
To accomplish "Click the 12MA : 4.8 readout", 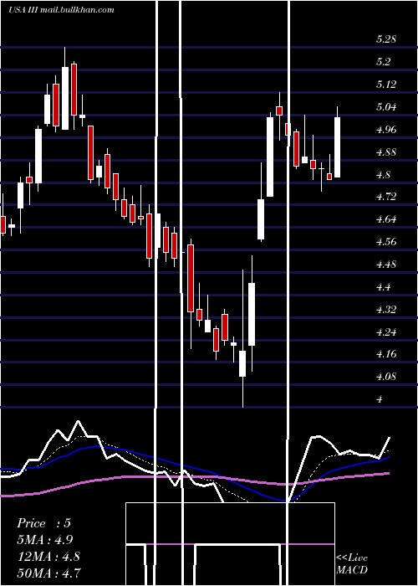I will [48, 556].
